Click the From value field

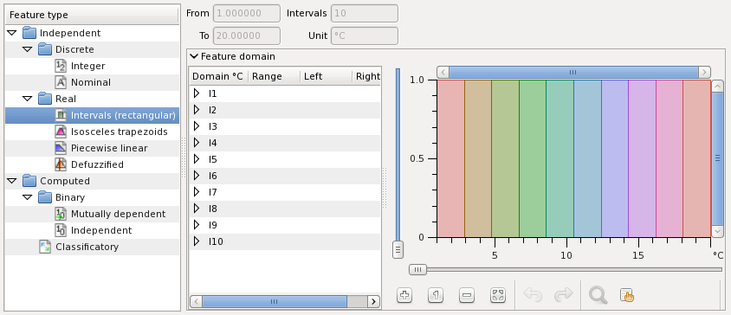pos(247,13)
